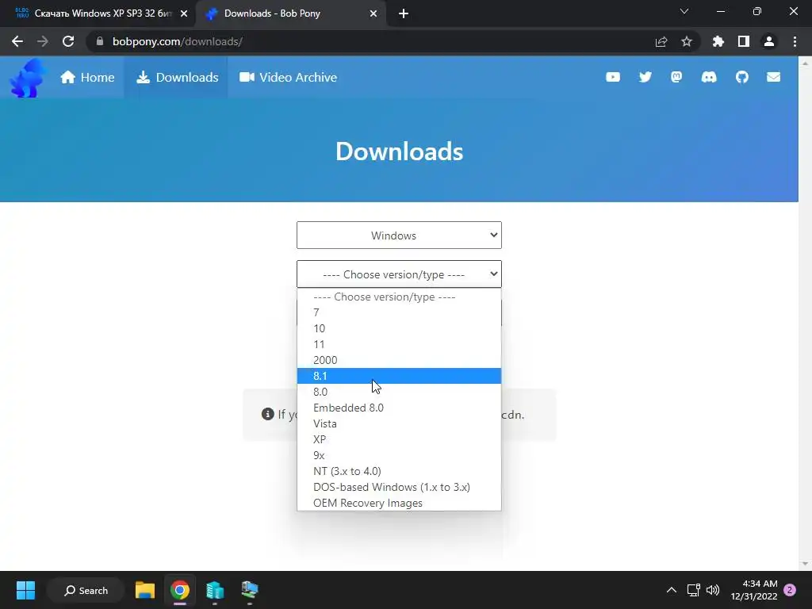Open the Twitter social icon
812x609 pixels.
[x=645, y=77]
